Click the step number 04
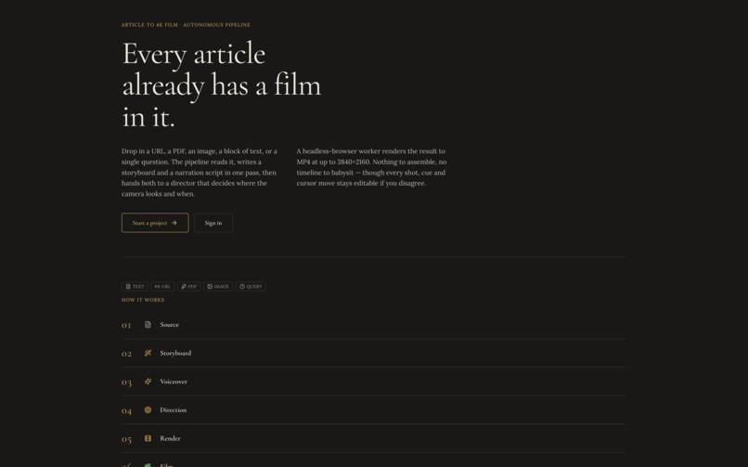The image size is (748, 467). coord(126,410)
